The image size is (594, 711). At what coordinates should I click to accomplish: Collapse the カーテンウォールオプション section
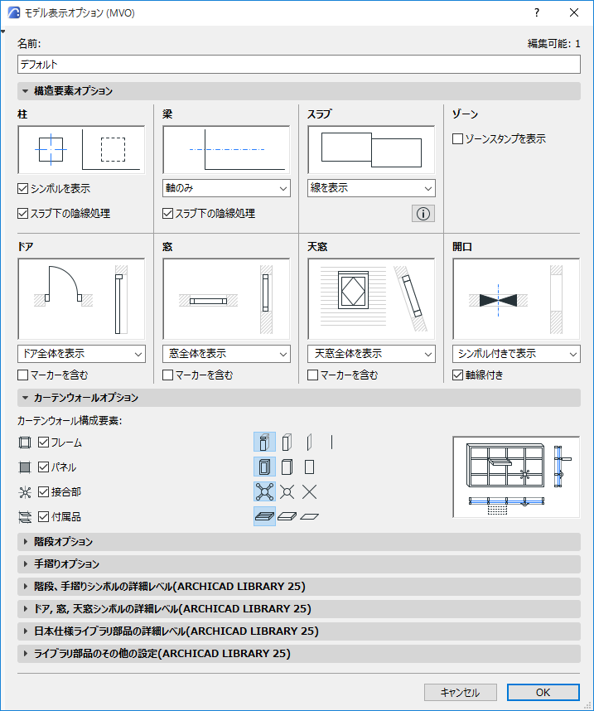[299, 398]
